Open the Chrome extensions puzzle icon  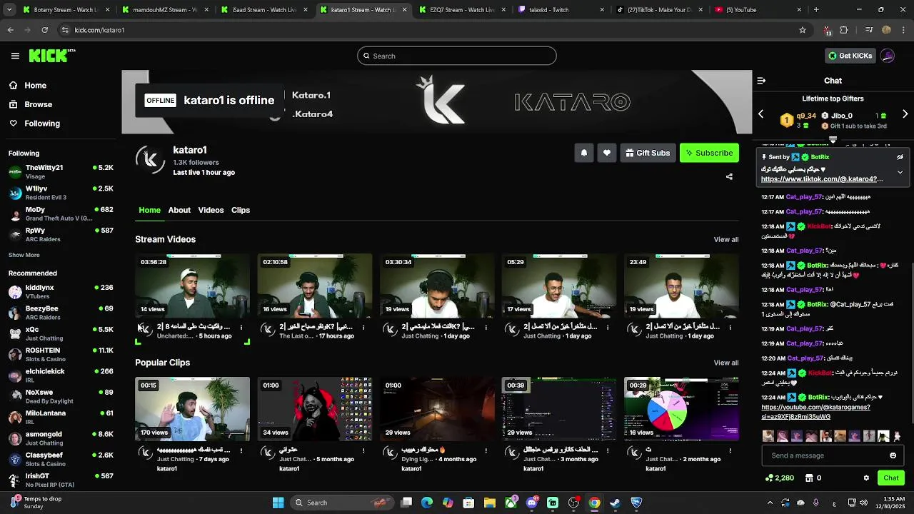click(844, 30)
